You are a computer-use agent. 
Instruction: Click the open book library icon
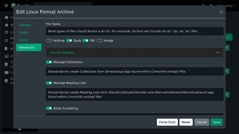[7, 73]
